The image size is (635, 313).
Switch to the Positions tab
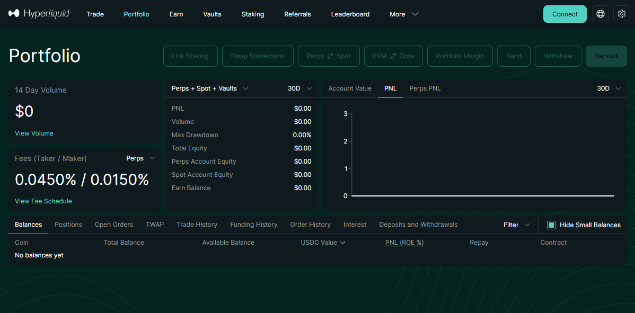tap(68, 225)
